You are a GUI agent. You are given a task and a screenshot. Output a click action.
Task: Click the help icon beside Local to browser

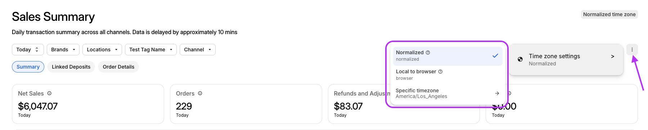pos(440,71)
